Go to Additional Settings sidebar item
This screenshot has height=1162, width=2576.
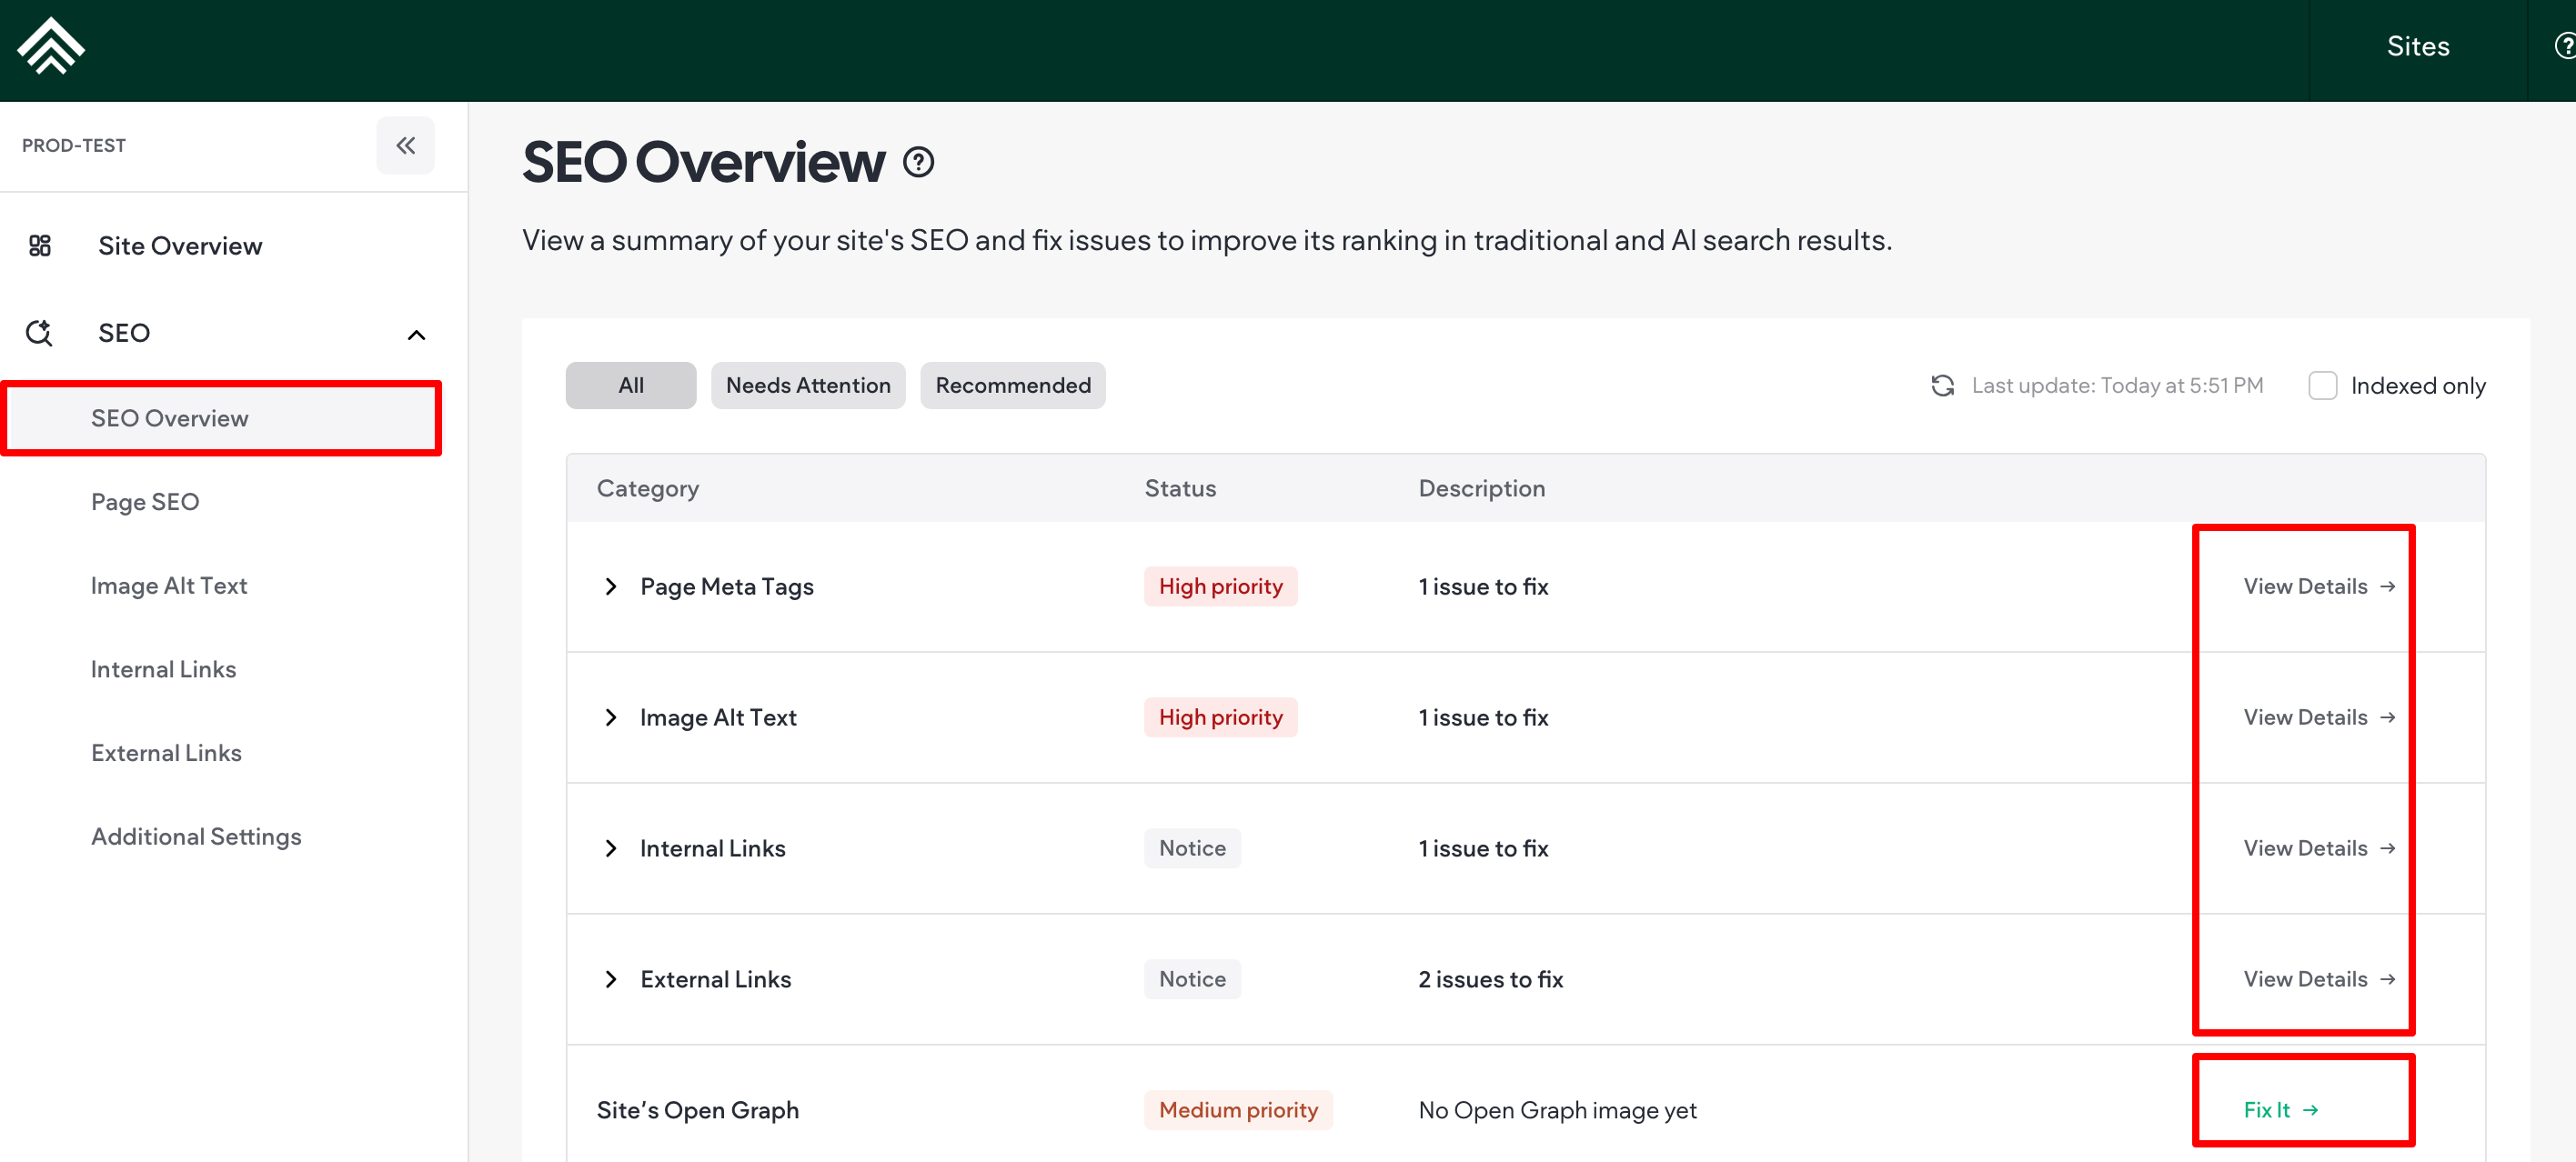[196, 837]
